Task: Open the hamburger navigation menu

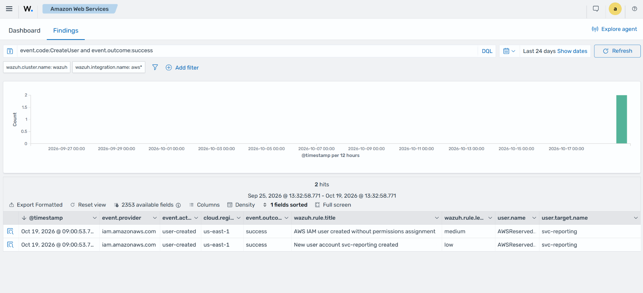Action: click(x=9, y=9)
